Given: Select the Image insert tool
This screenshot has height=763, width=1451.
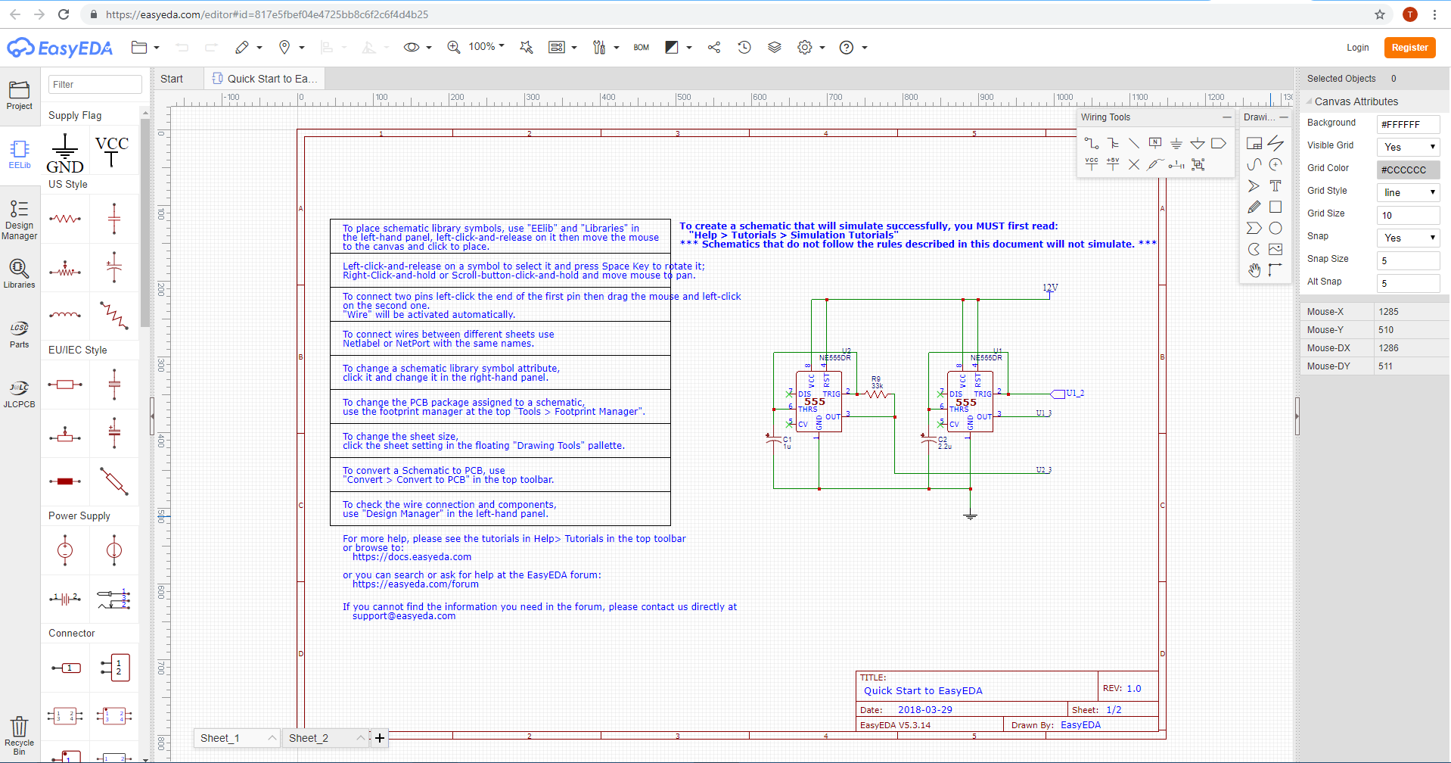Looking at the screenshot, I should 1275,249.
